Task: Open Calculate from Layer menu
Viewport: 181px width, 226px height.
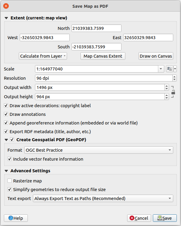Action: click(x=43, y=56)
